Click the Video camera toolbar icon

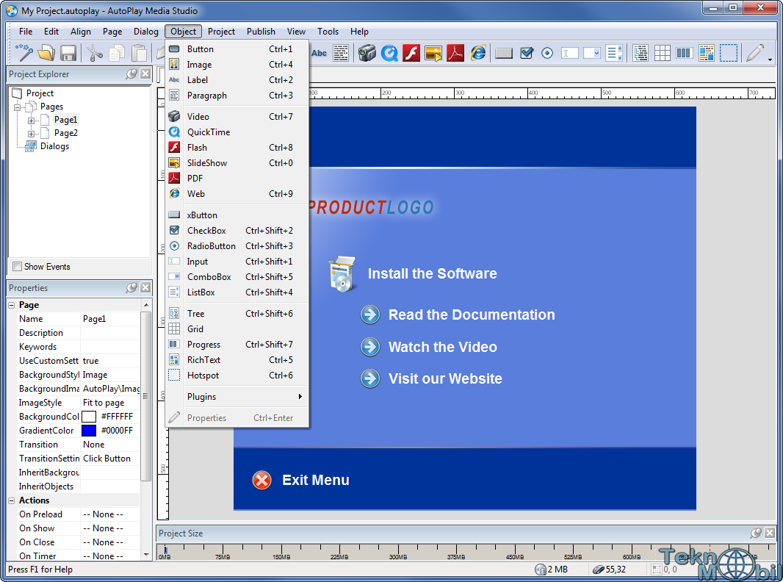[367, 53]
